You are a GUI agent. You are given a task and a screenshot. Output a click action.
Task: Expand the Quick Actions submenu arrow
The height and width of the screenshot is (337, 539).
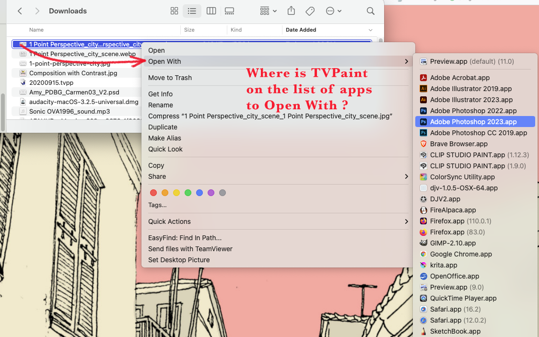point(406,221)
